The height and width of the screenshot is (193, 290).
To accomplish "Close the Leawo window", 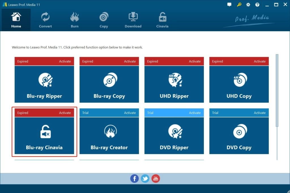I will click(285, 5).
